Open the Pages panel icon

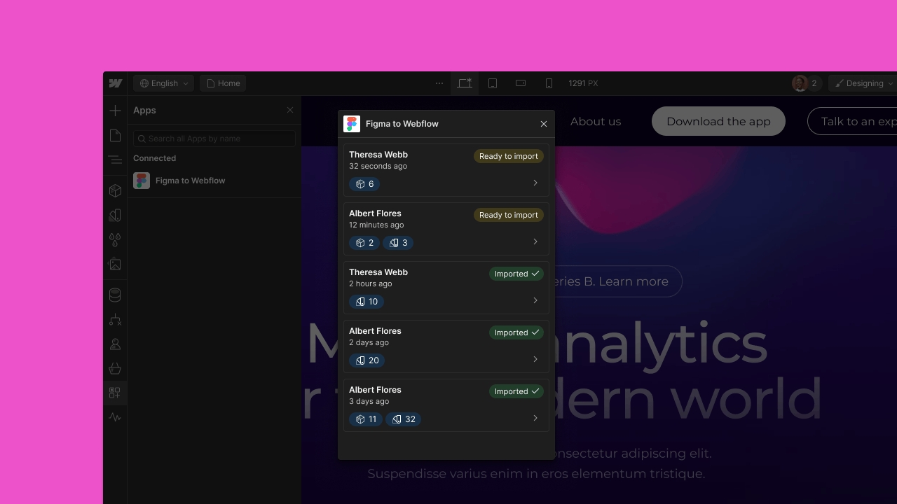(115, 136)
